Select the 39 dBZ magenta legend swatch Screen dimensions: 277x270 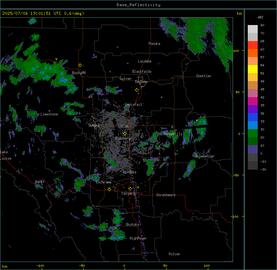253,101
